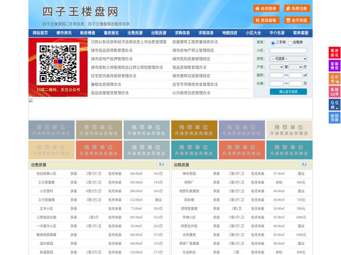This screenshot has width=341, height=255.
Task: Click the minimum 面积 input field
Action: click(277, 75)
